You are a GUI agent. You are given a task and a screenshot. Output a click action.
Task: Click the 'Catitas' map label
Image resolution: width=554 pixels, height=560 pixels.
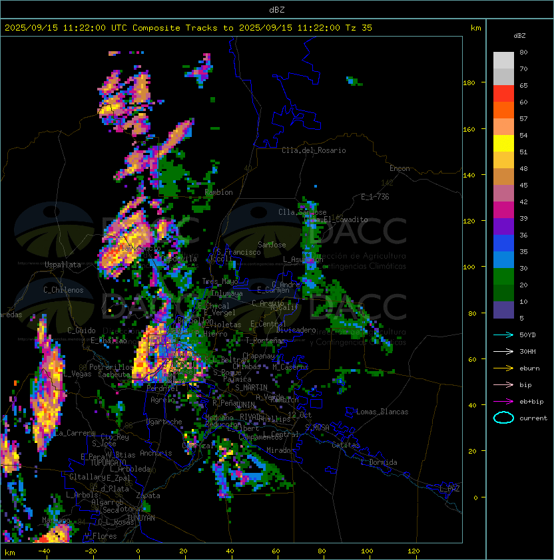click(x=346, y=446)
